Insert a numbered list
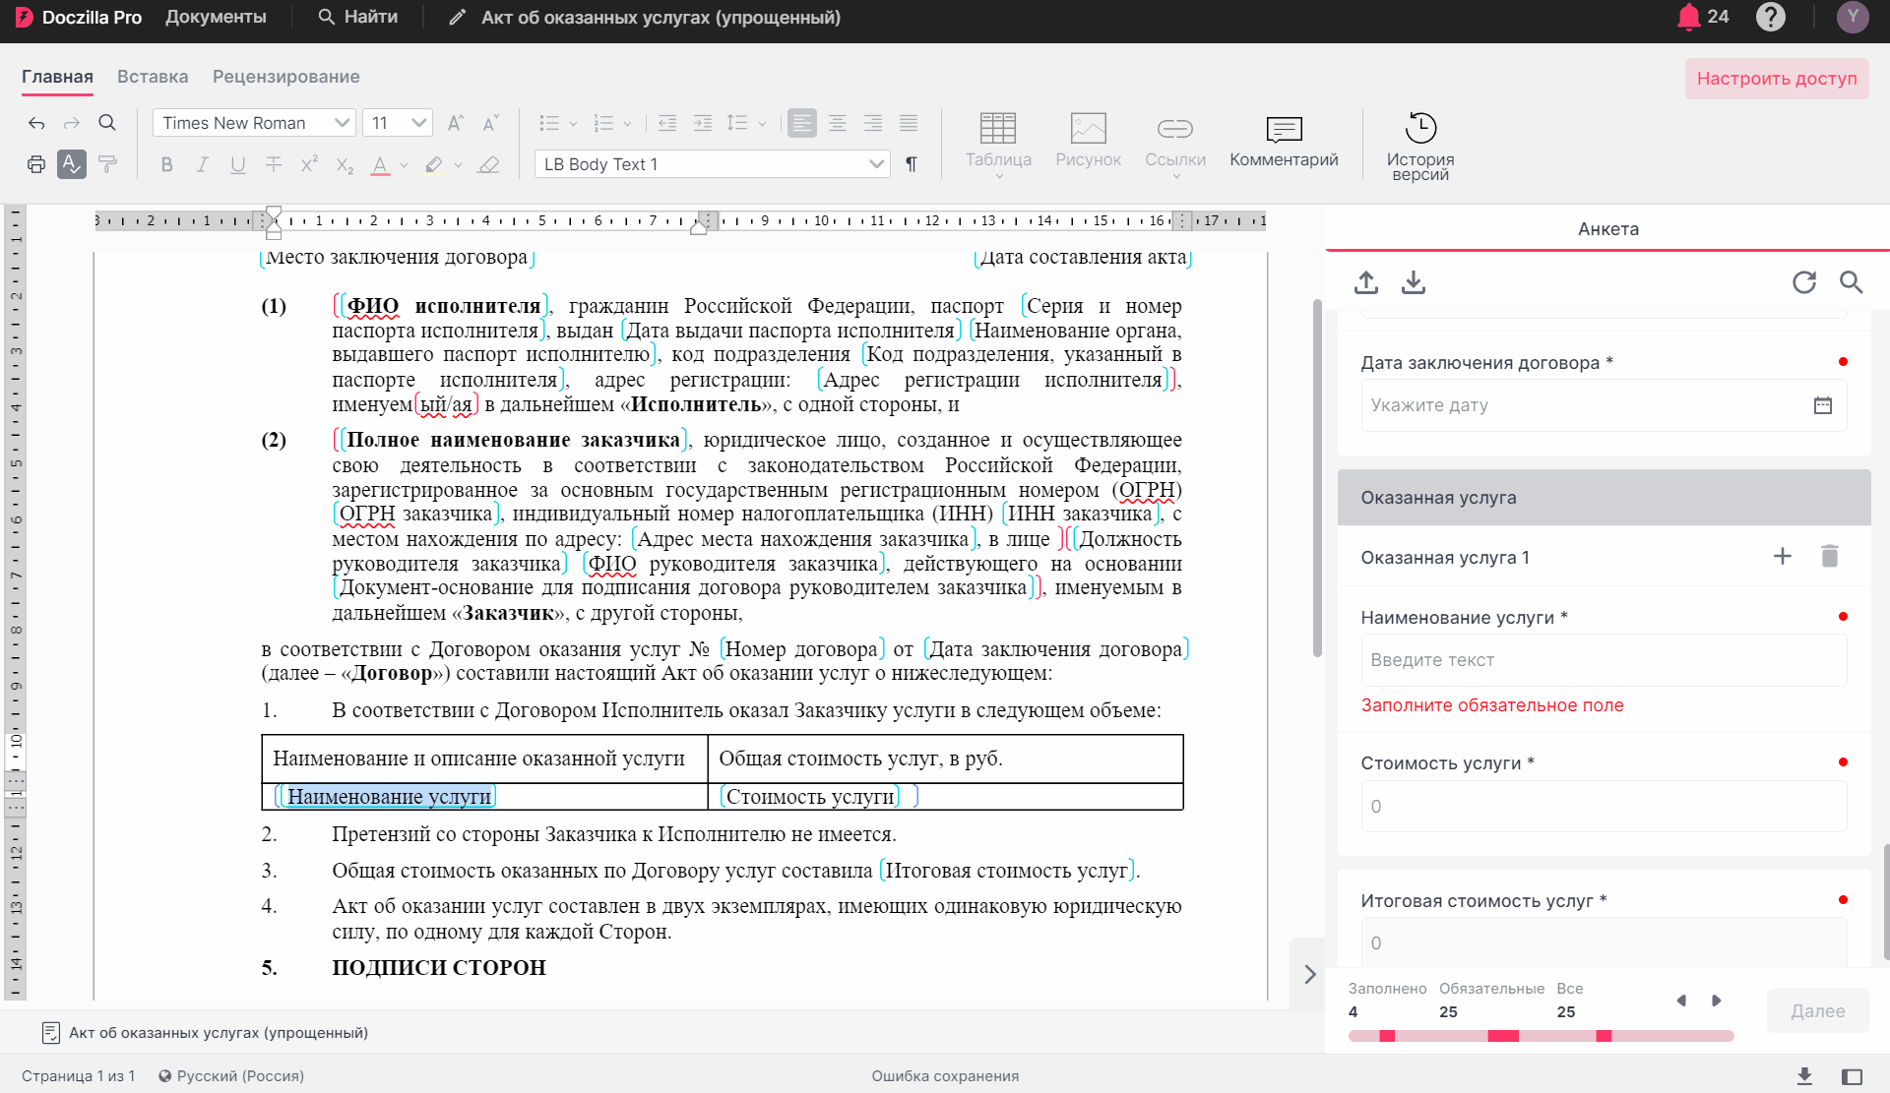The height and width of the screenshot is (1093, 1890). click(603, 123)
